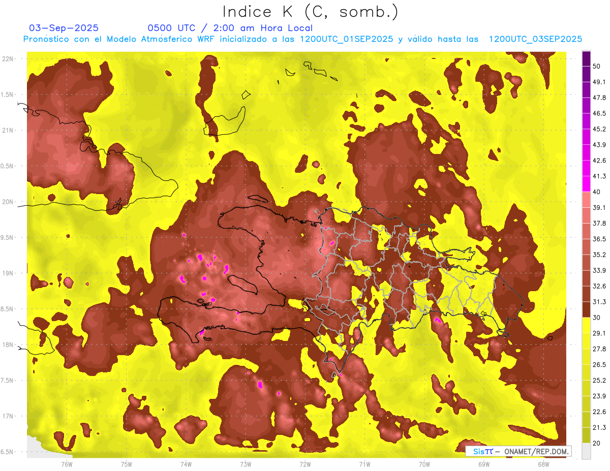The height and width of the screenshot is (471, 610).
Task: Click the colorbar label '21.3'
Action: pos(599,427)
